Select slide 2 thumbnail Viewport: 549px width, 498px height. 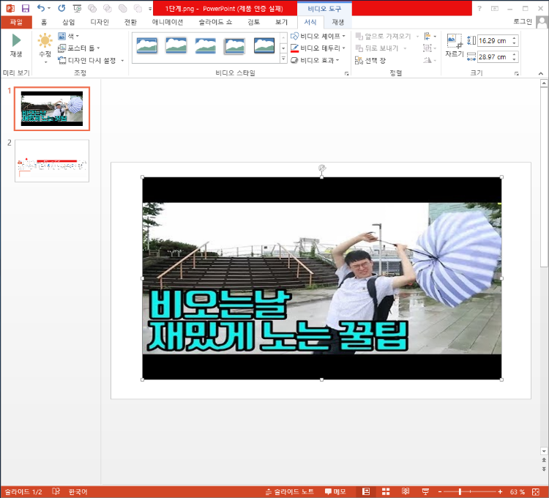[52, 160]
